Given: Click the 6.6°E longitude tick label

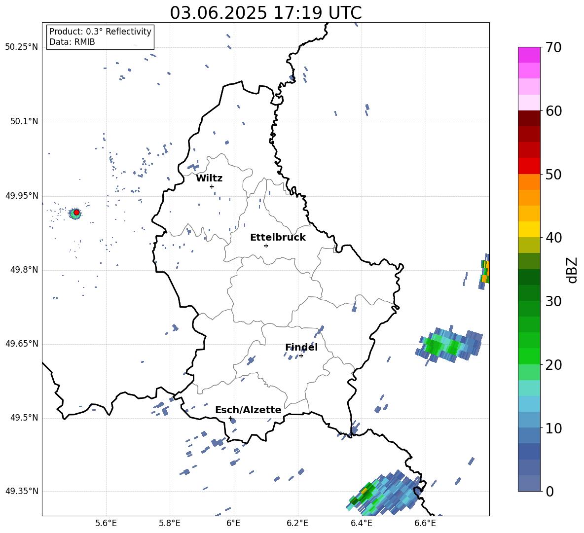Looking at the screenshot, I should coord(425,523).
